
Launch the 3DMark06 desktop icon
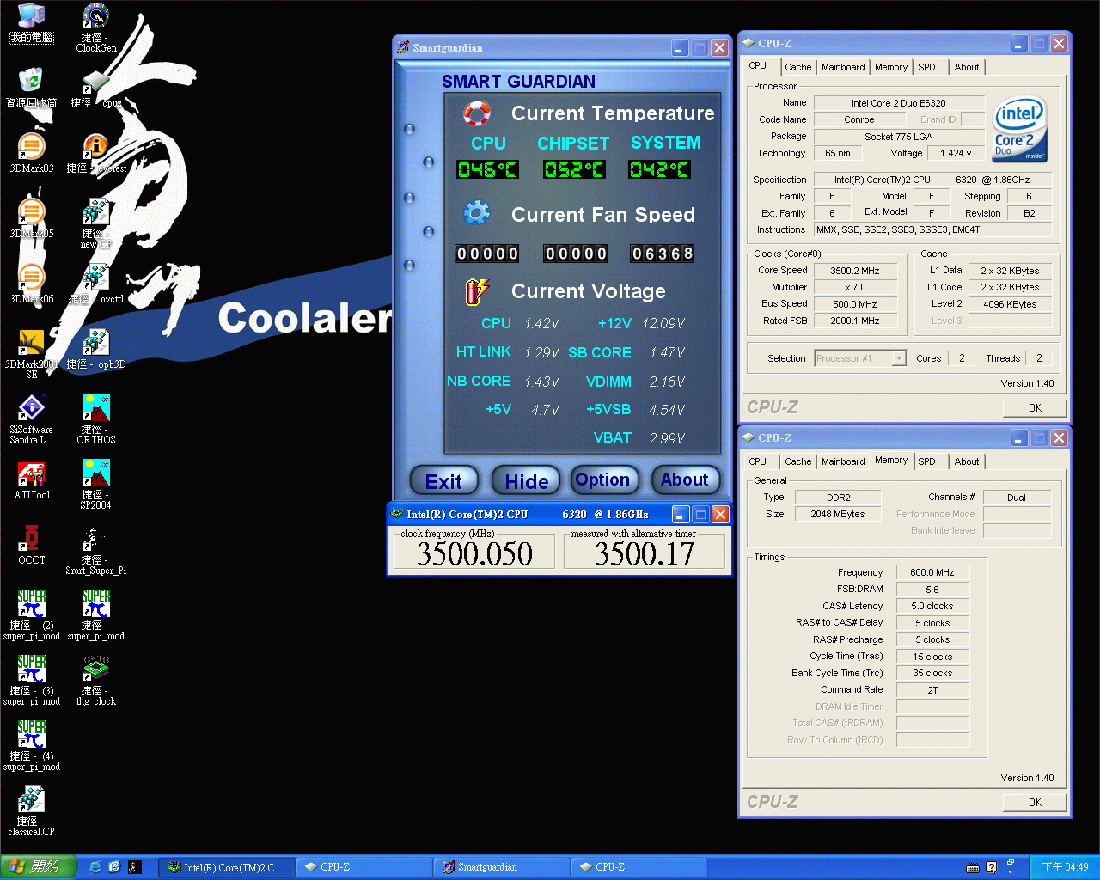click(x=32, y=285)
